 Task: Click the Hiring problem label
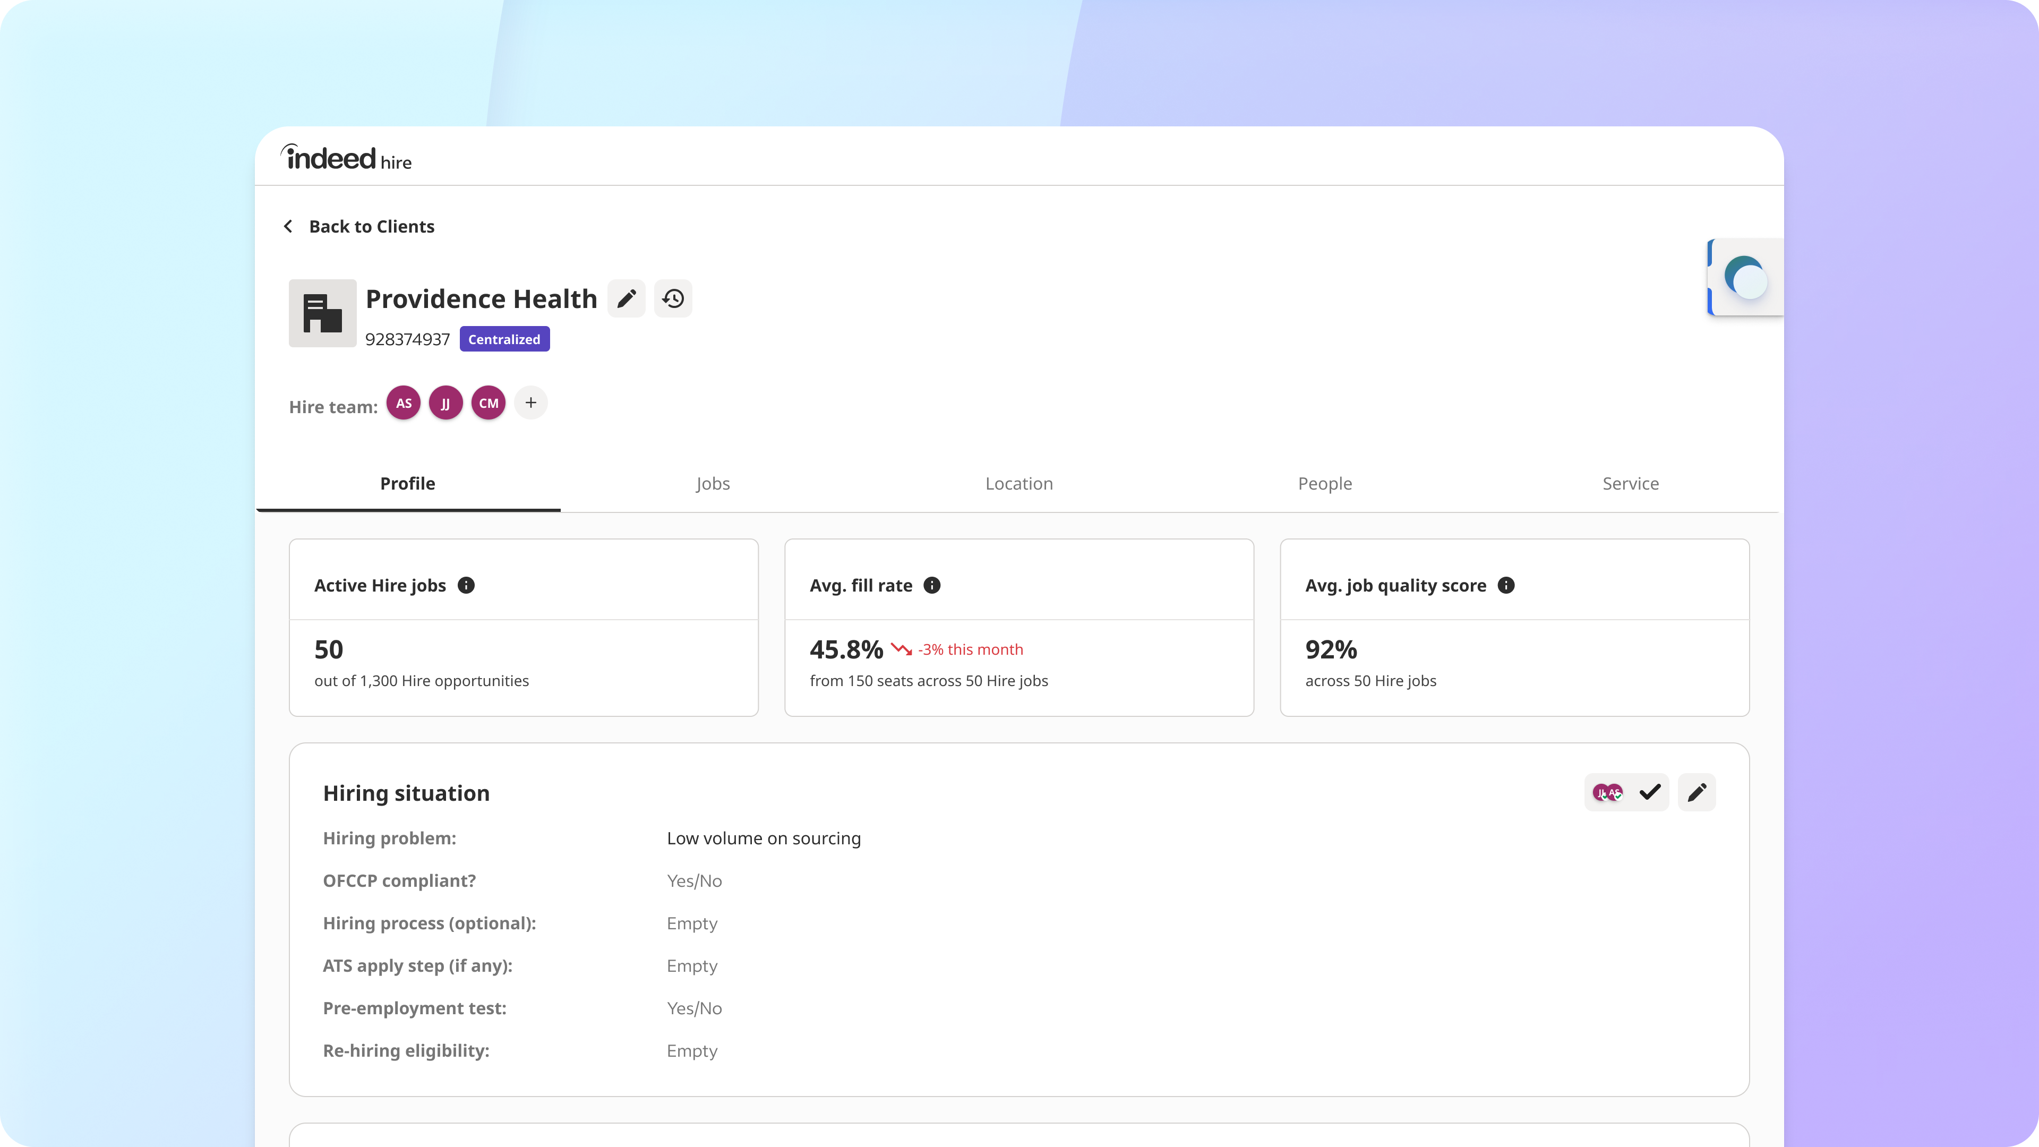389,838
